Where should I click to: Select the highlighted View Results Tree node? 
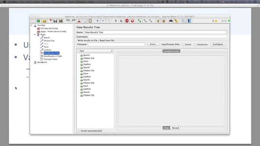[52, 53]
